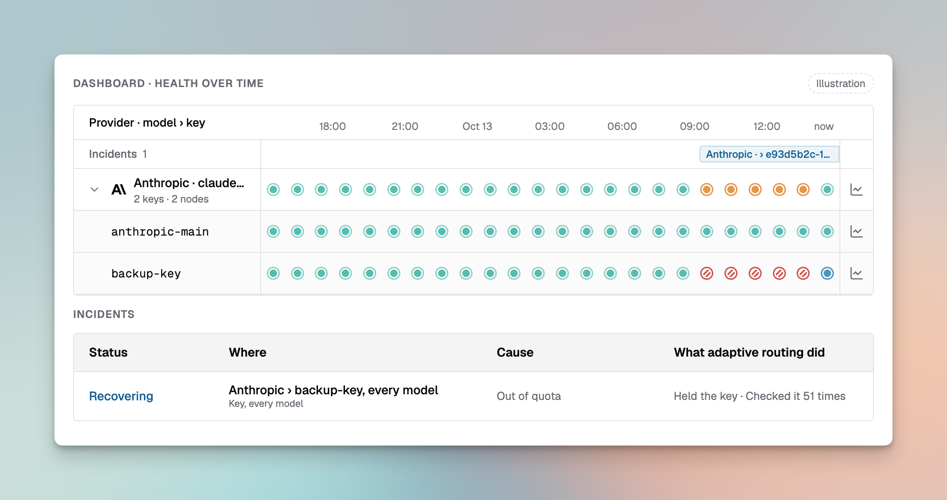Click the 'Key, every model' subtext
The width and height of the screenshot is (947, 500).
[266, 404]
